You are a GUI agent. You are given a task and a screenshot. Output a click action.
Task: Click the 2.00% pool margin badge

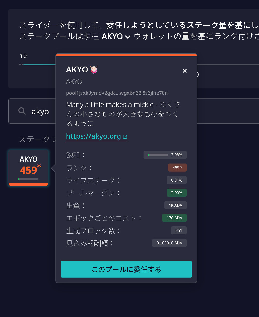[177, 193]
